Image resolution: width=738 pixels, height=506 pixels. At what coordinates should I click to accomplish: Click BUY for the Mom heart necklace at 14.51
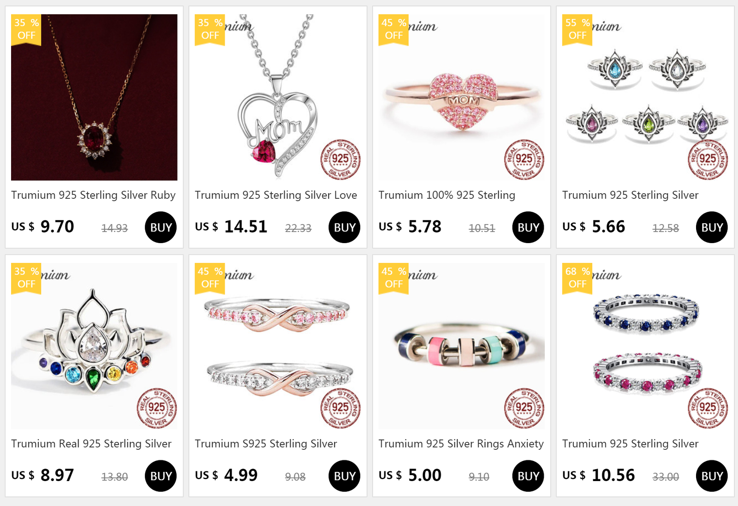[345, 227]
